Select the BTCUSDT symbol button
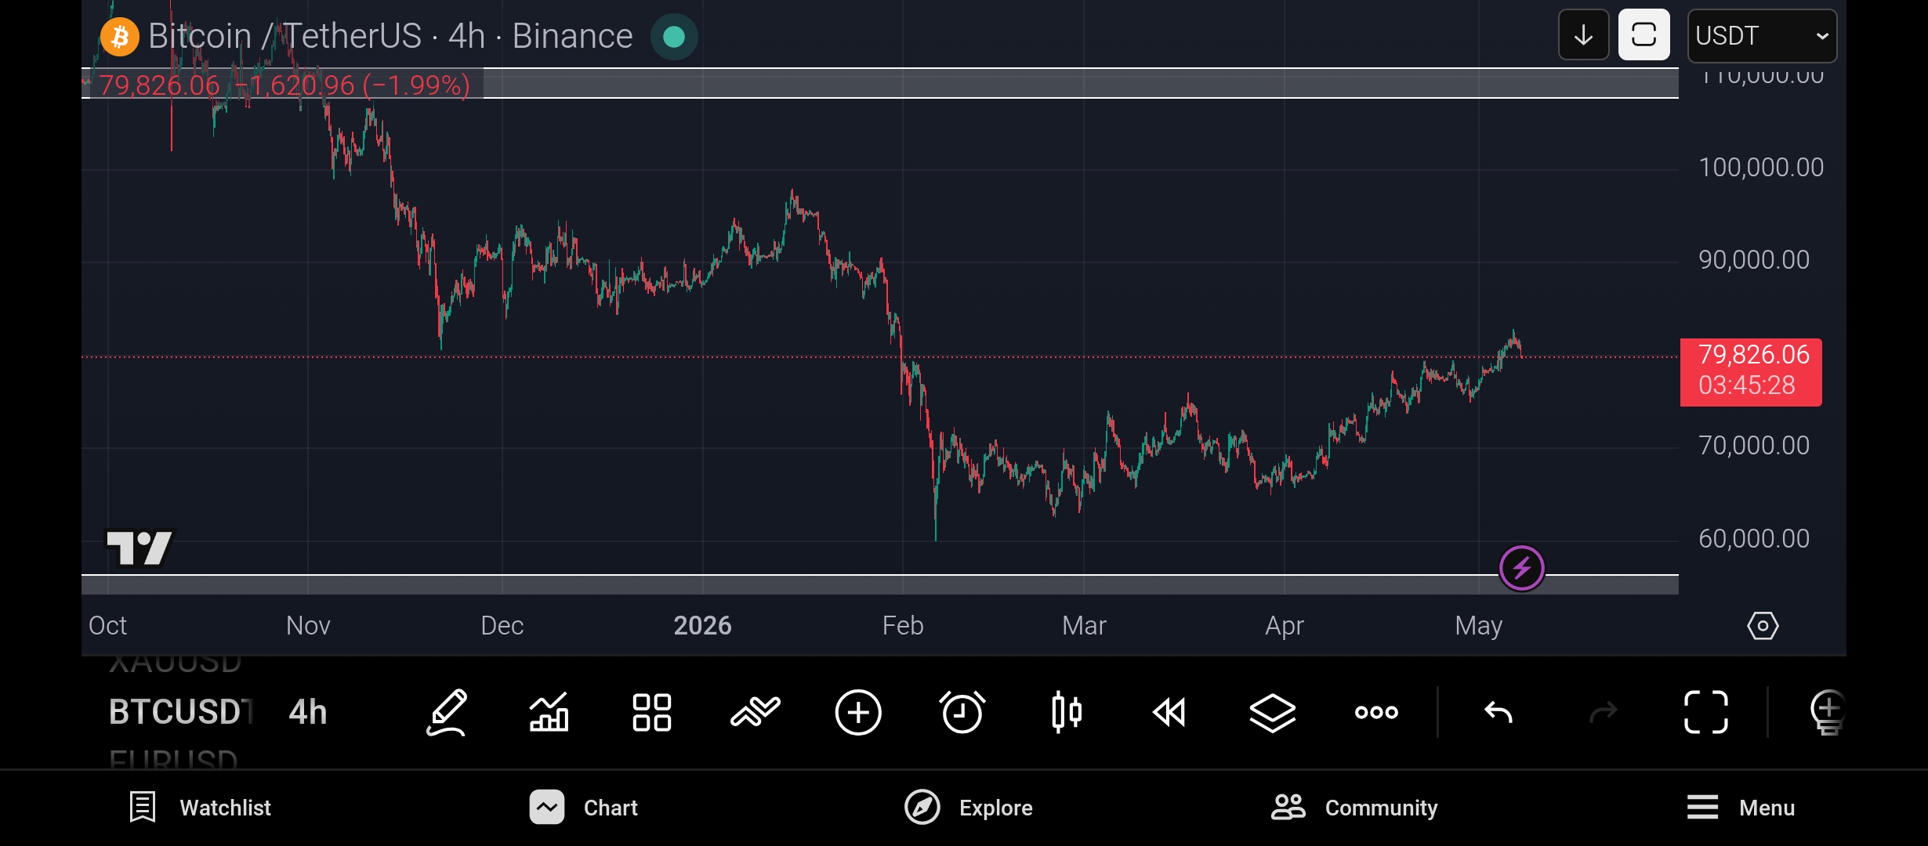Image resolution: width=1928 pixels, height=846 pixels. click(x=180, y=712)
